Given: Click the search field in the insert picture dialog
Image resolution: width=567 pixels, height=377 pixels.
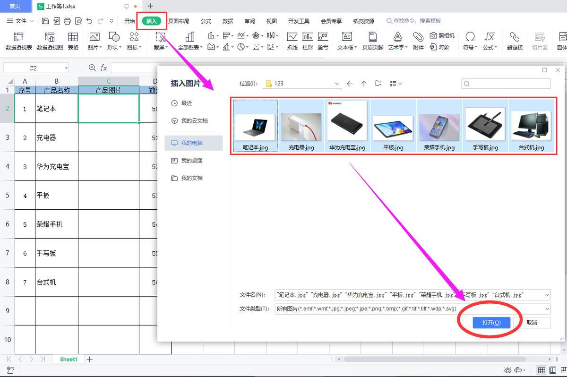Looking at the screenshot, I should [506, 84].
